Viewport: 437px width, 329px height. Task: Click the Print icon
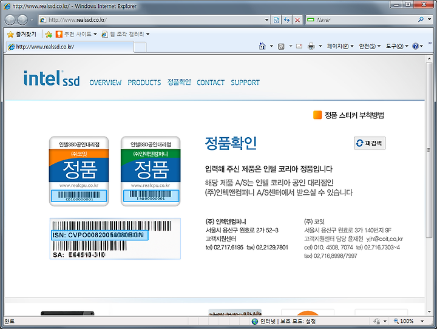(311, 46)
